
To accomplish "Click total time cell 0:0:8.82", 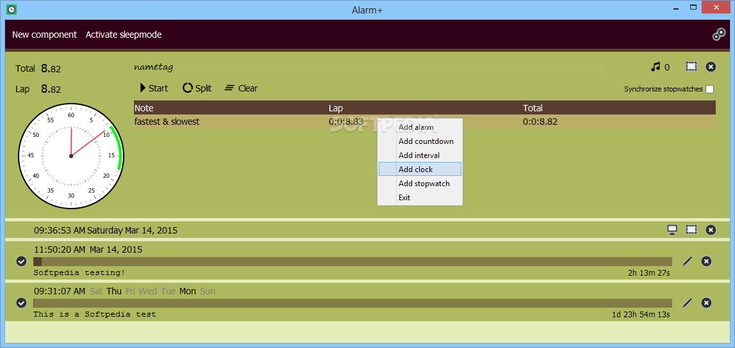I will [540, 122].
